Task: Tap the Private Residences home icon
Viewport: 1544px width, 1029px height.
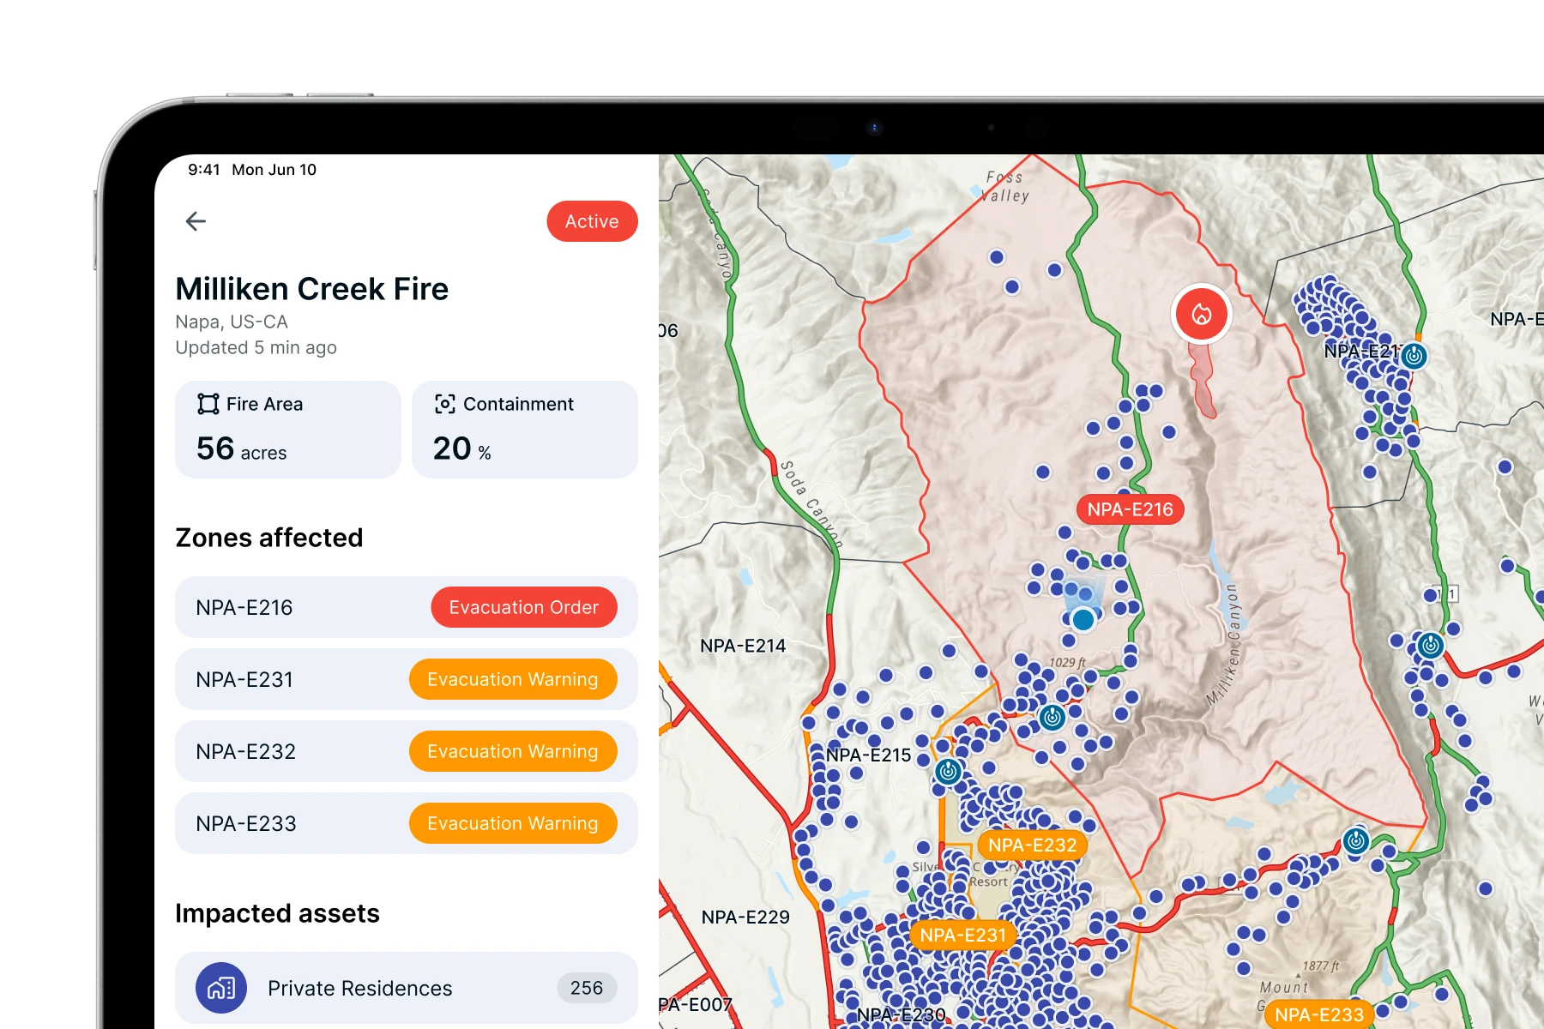Action: 221,988
